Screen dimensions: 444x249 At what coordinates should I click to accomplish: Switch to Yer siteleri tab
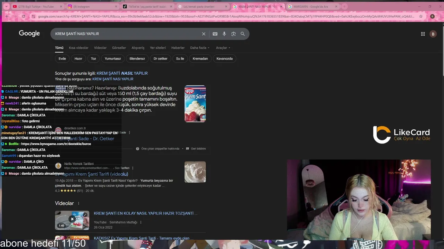tap(158, 48)
